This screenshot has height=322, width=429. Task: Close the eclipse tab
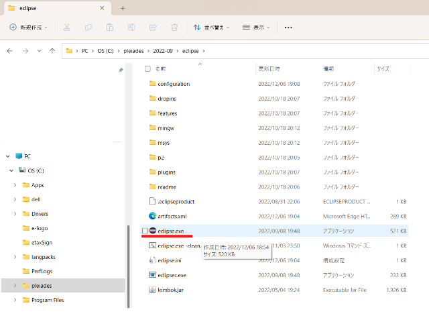click(x=102, y=8)
